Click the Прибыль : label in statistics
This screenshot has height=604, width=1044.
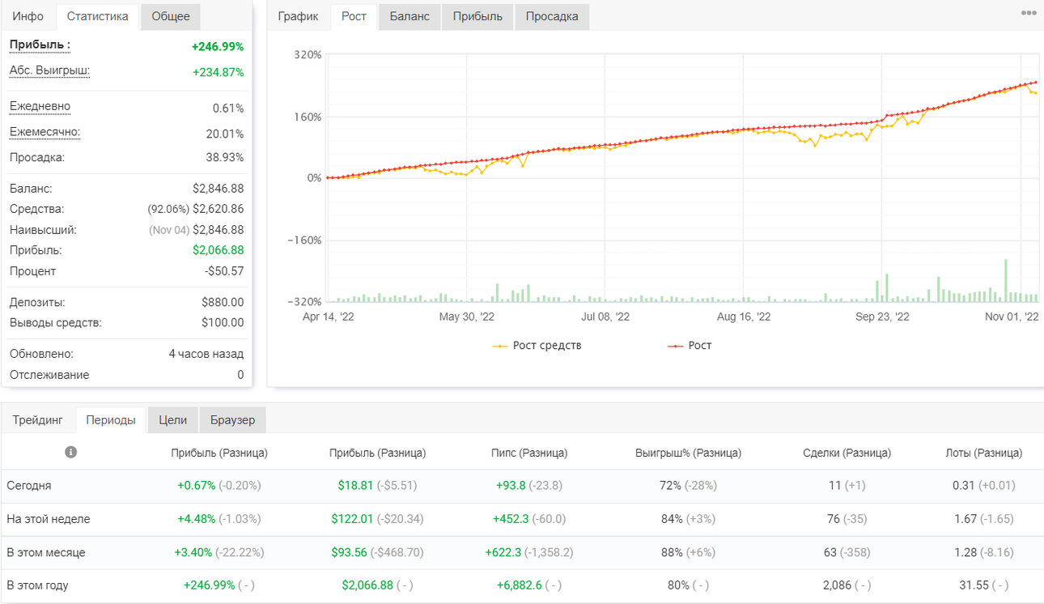[x=40, y=45]
